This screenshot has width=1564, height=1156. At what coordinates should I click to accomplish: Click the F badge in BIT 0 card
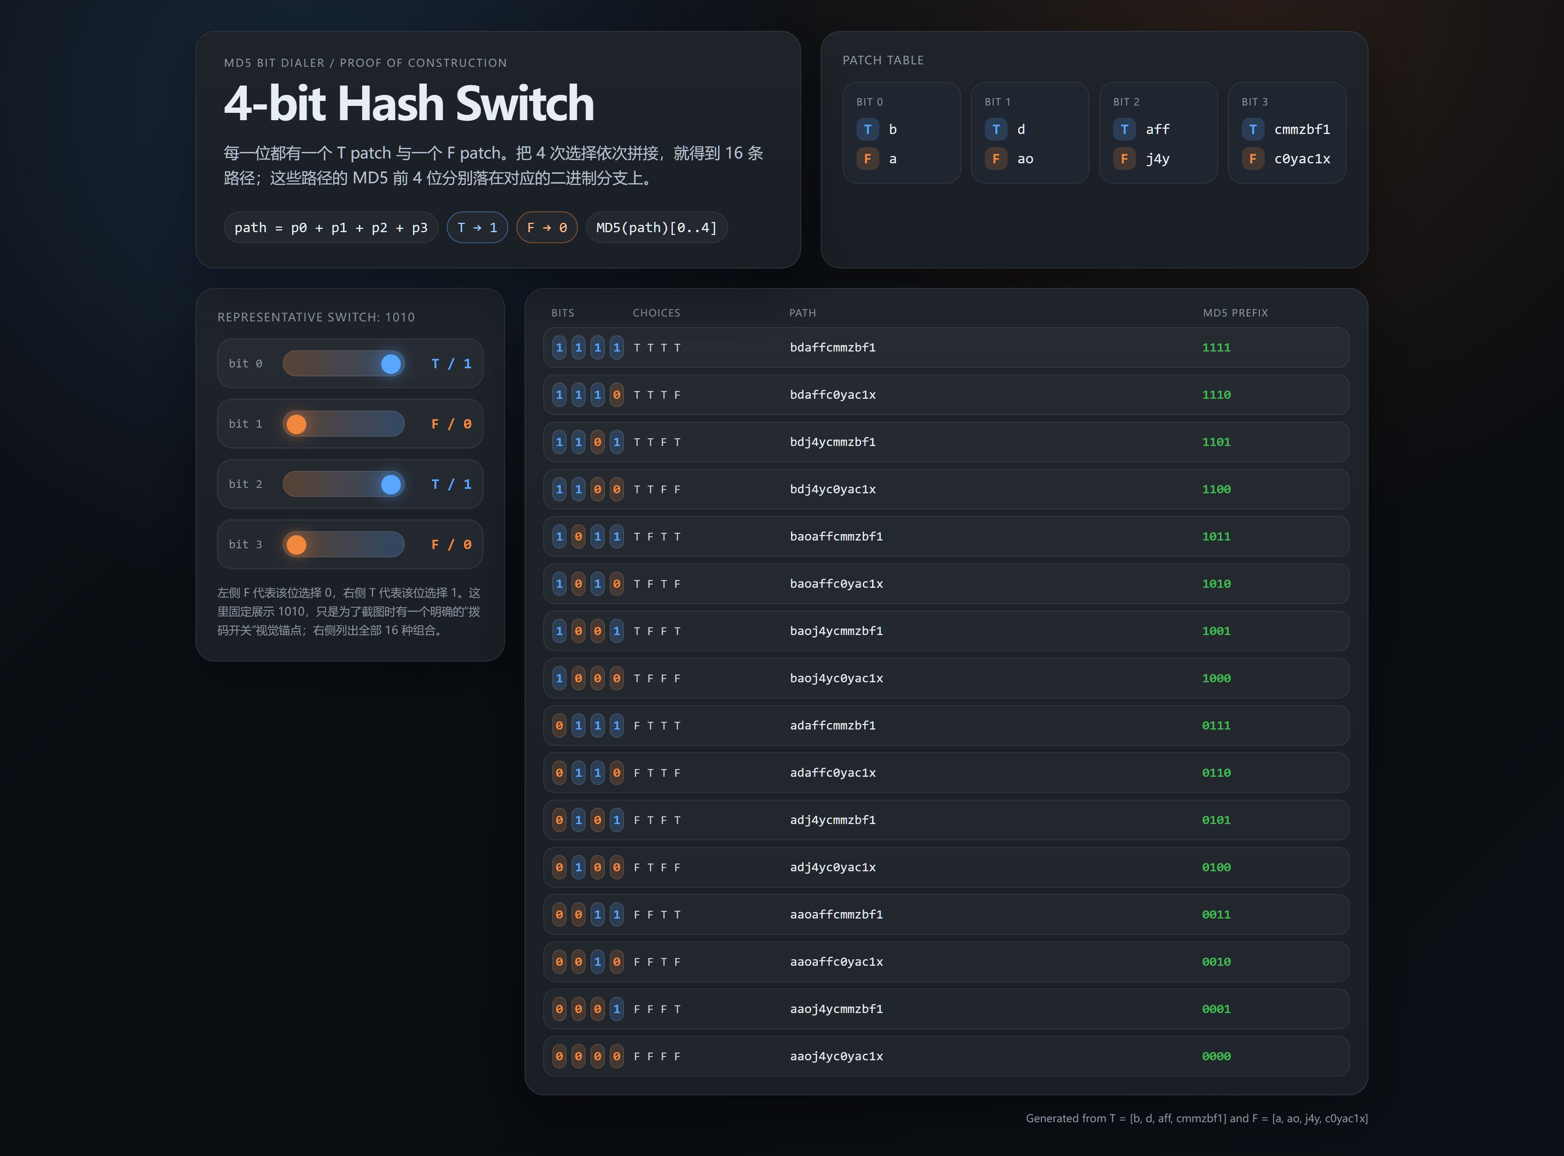[867, 159]
